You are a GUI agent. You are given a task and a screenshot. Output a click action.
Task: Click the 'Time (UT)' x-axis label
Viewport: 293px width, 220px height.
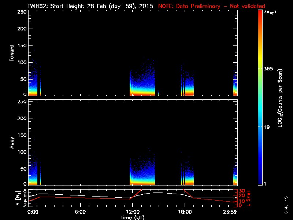133,217
